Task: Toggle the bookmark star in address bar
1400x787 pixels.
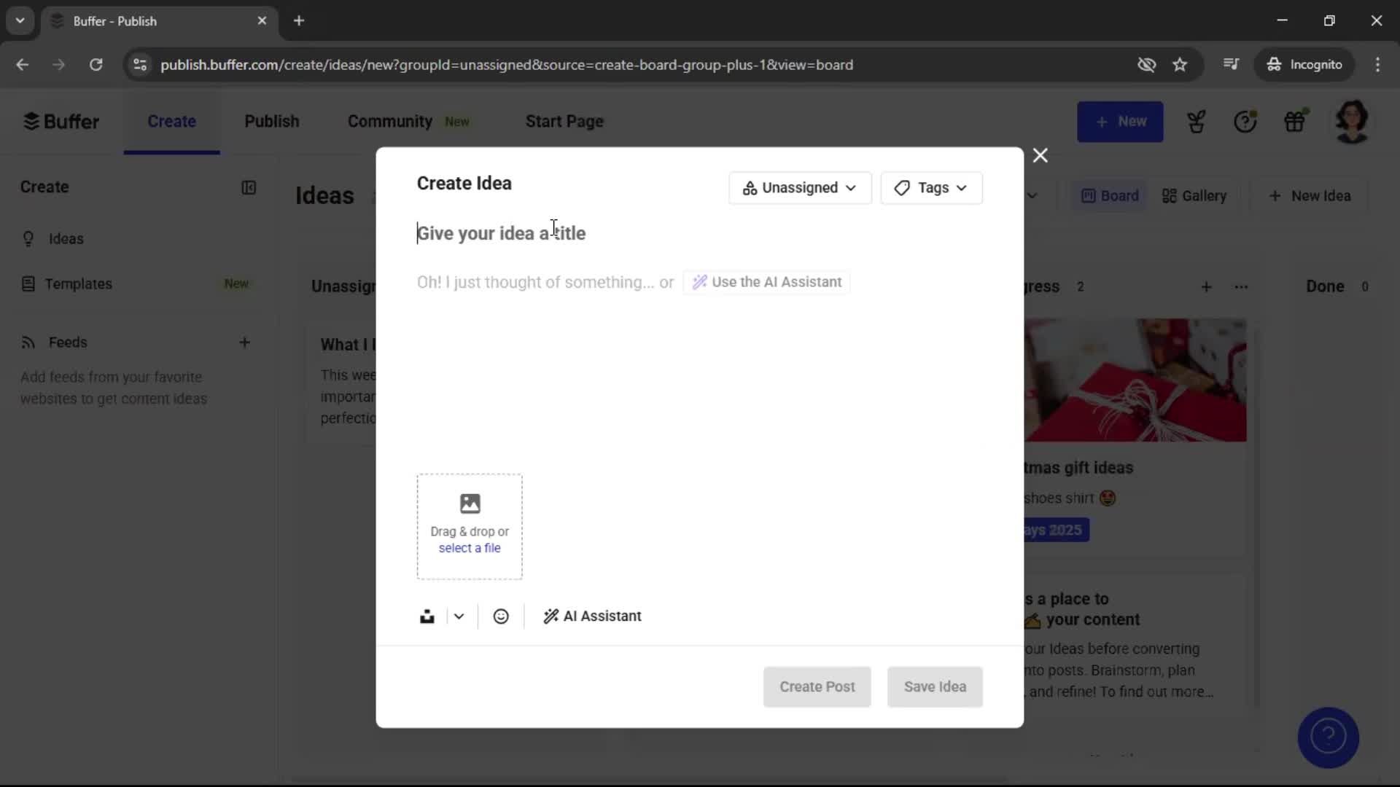Action: coord(1180,64)
